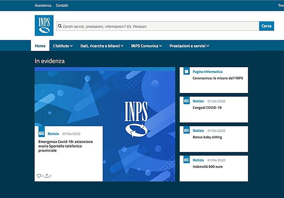Click the Notizia label dated 07/04/2020
Viewport: 284px width, 198px height.
pyautogui.click(x=53, y=134)
